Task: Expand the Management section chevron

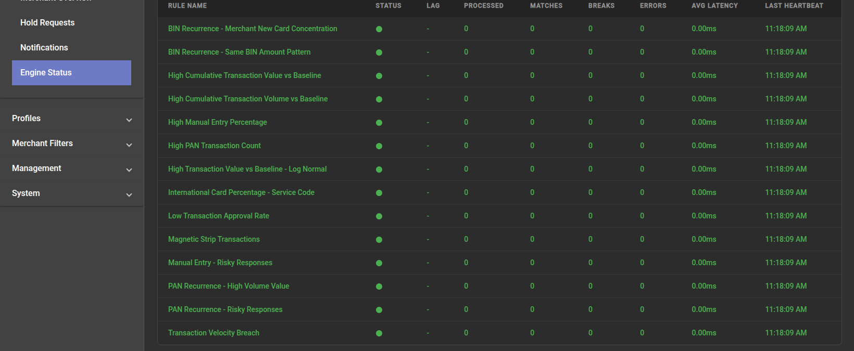Action: point(129,170)
